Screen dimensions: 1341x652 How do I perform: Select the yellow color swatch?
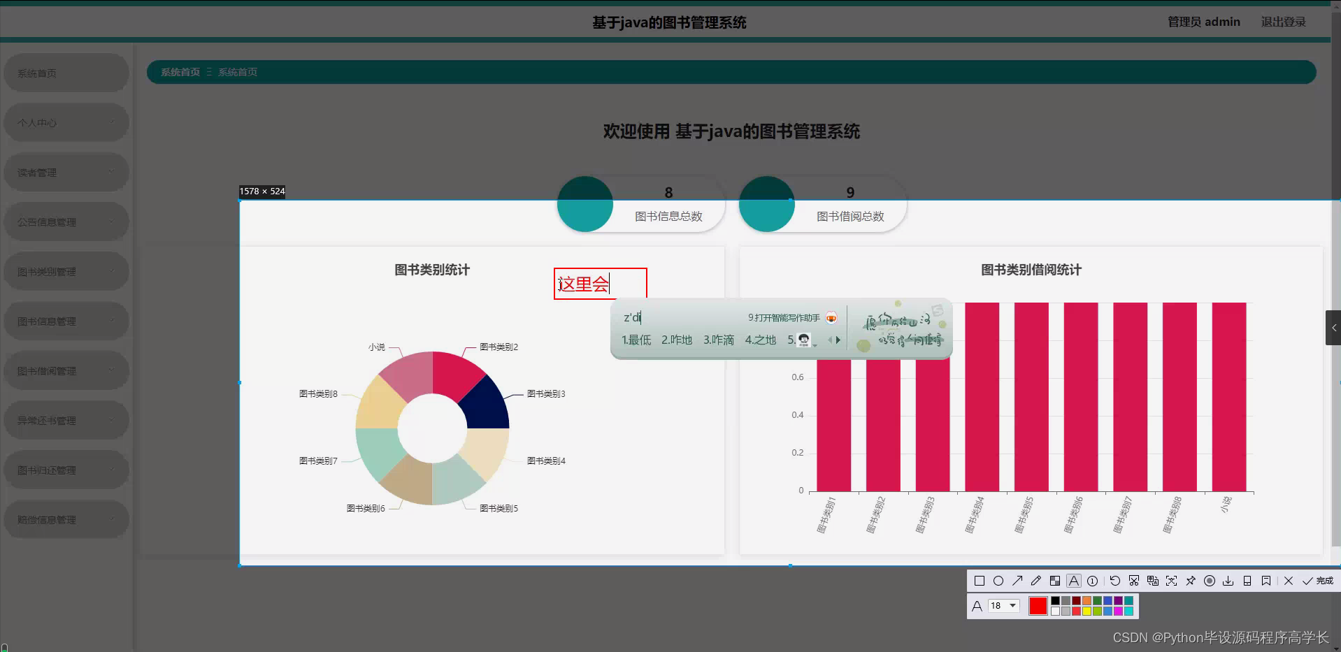1087,609
